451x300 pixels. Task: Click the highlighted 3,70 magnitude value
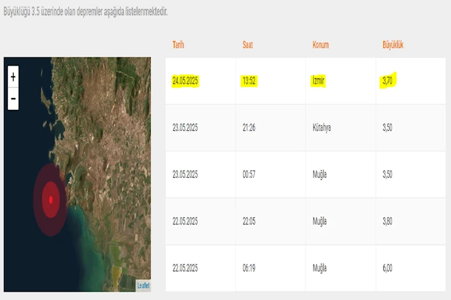pos(388,81)
